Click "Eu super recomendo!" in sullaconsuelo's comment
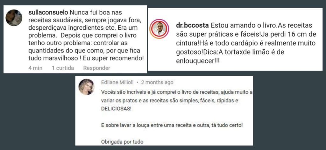Viewport: 326px width, 150px height. [113, 59]
